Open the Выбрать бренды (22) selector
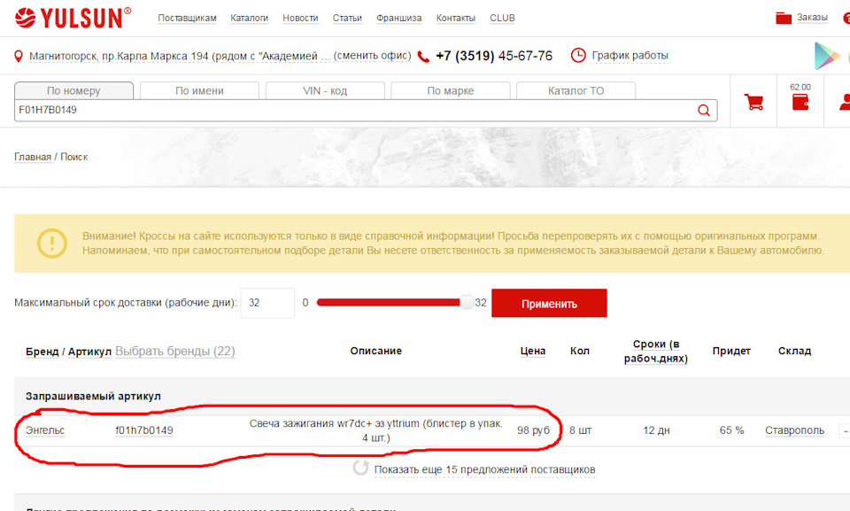The height and width of the screenshot is (511, 850). coord(174,351)
